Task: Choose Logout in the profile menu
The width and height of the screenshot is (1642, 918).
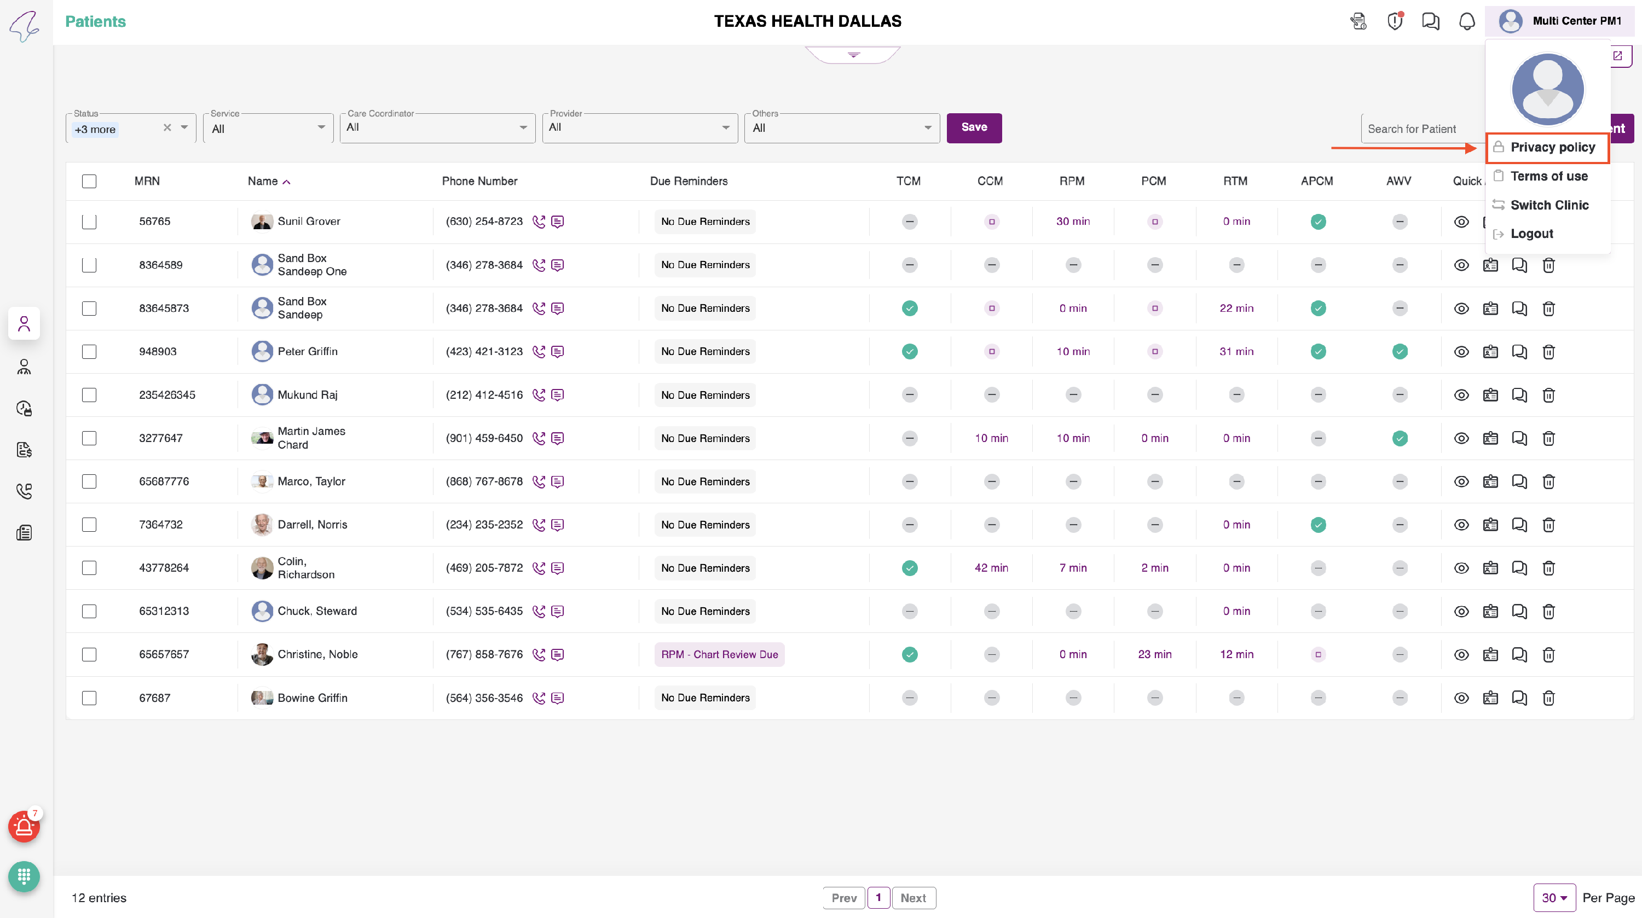Action: [1531, 234]
